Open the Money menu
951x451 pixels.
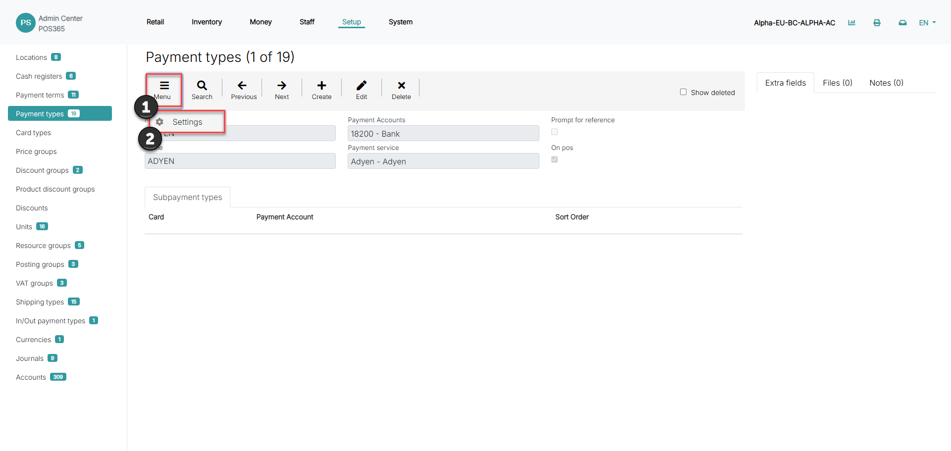click(261, 22)
